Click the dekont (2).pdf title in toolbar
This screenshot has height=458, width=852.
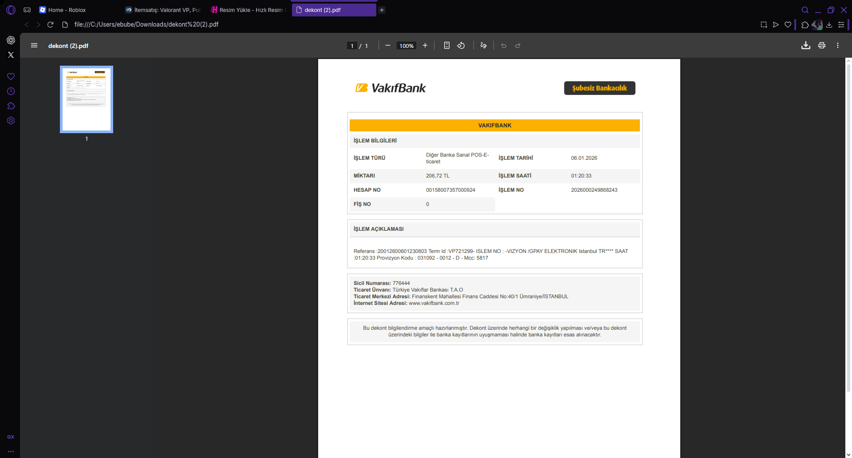click(68, 46)
